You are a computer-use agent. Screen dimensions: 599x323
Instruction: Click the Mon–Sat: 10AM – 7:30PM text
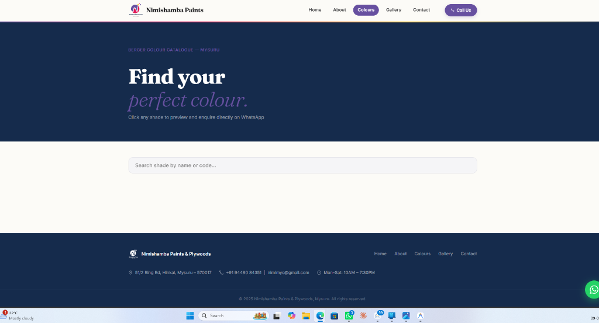[349, 273]
